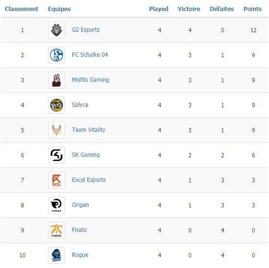Image resolution: width=269 pixels, height=268 pixels.
Task: Open the FC Schalke 04 link
Action: pyautogui.click(x=90, y=55)
